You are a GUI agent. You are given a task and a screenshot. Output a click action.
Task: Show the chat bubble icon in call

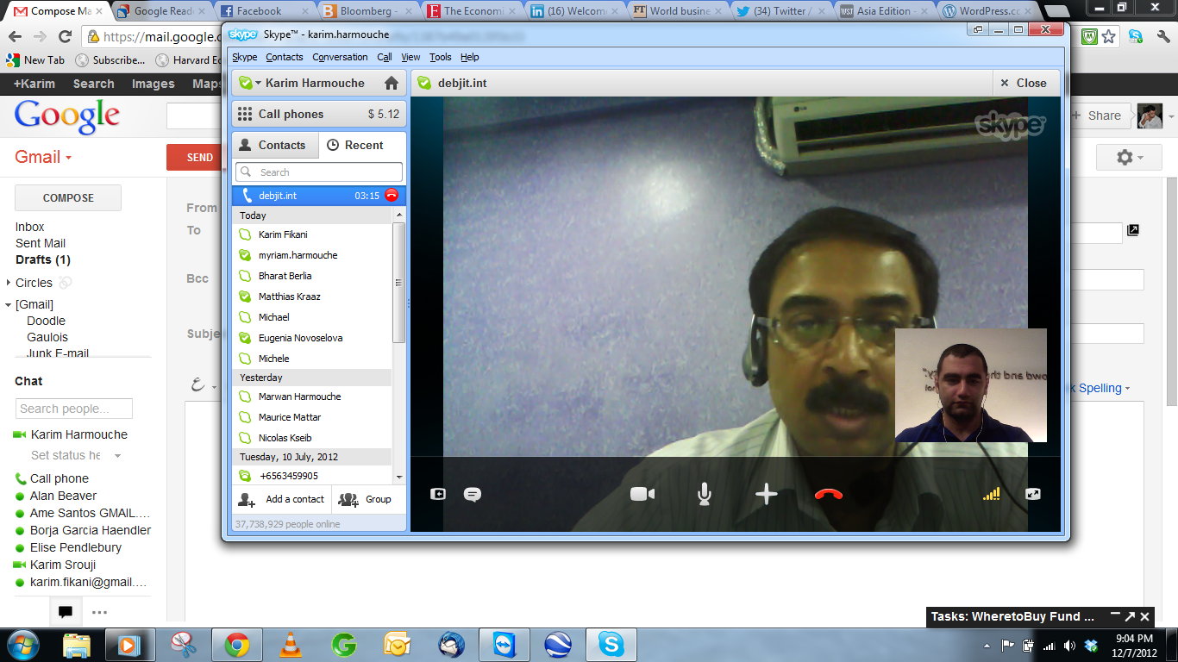[x=472, y=494]
